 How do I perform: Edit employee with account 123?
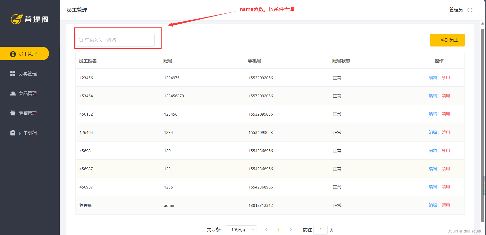tap(433, 169)
